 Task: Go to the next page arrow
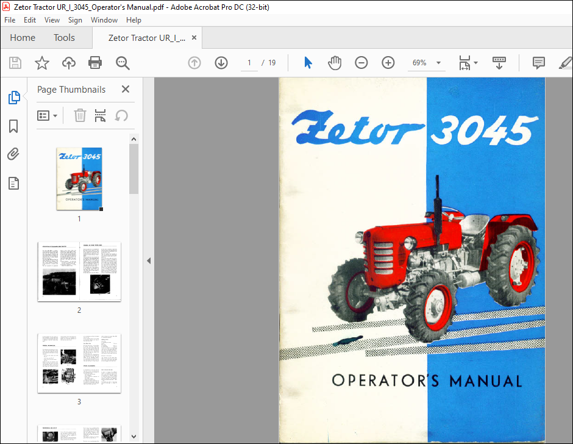(221, 63)
